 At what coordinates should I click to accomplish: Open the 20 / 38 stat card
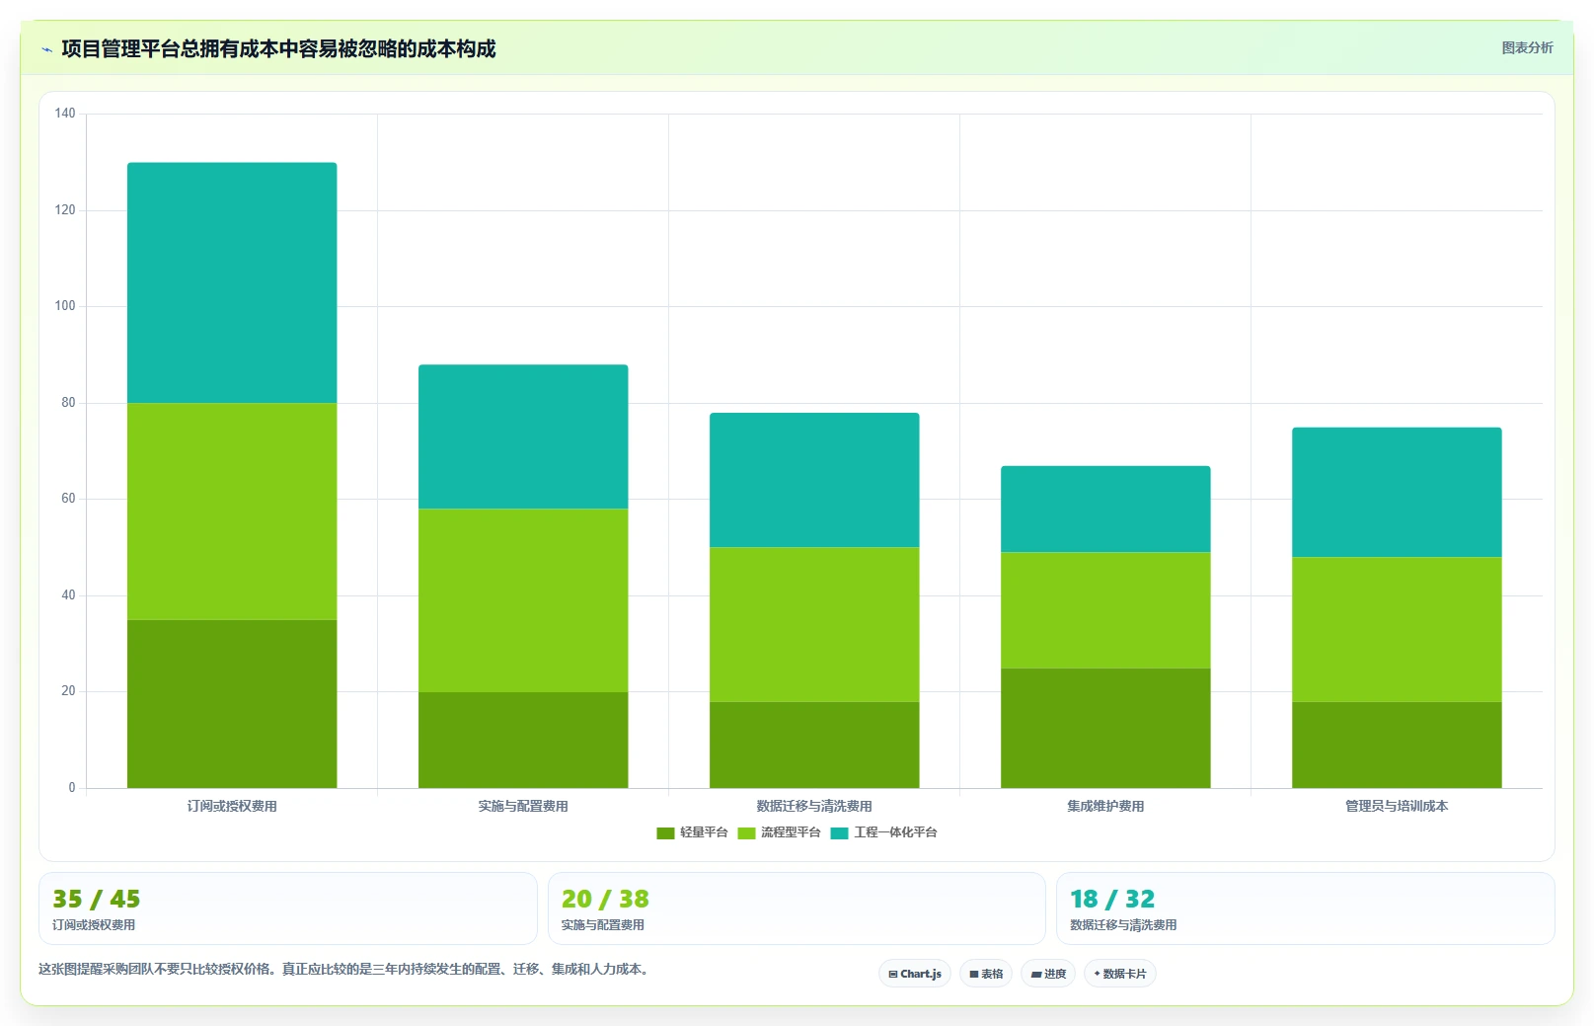[797, 908]
